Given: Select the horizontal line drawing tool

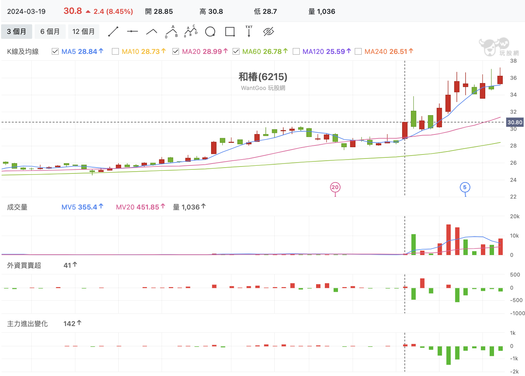Looking at the screenshot, I should (x=132, y=32).
